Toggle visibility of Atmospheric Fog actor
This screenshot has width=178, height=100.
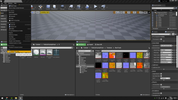coord(153,14)
